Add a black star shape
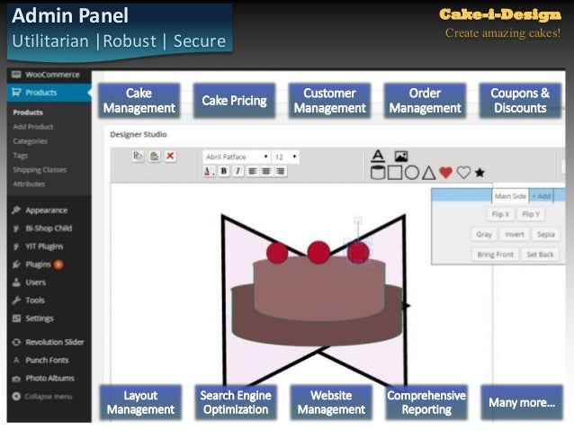The image size is (574, 431). click(x=480, y=172)
